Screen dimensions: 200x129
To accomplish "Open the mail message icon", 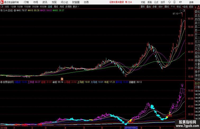I will (180, 2).
